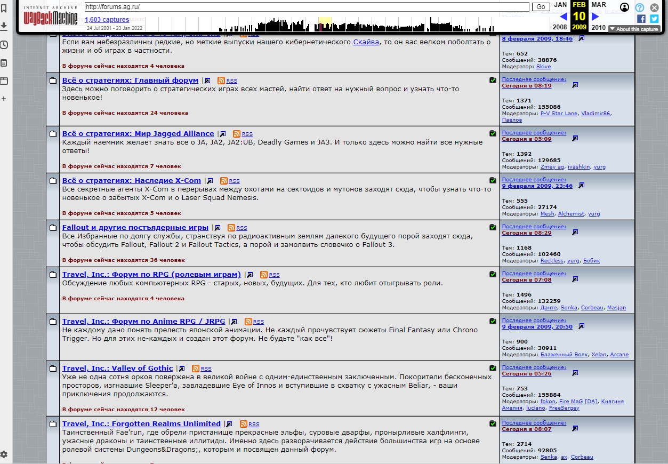The height and width of the screenshot is (464, 668).
Task: Open moderator Fire MaG [DA] profile link
Action: [x=578, y=401]
